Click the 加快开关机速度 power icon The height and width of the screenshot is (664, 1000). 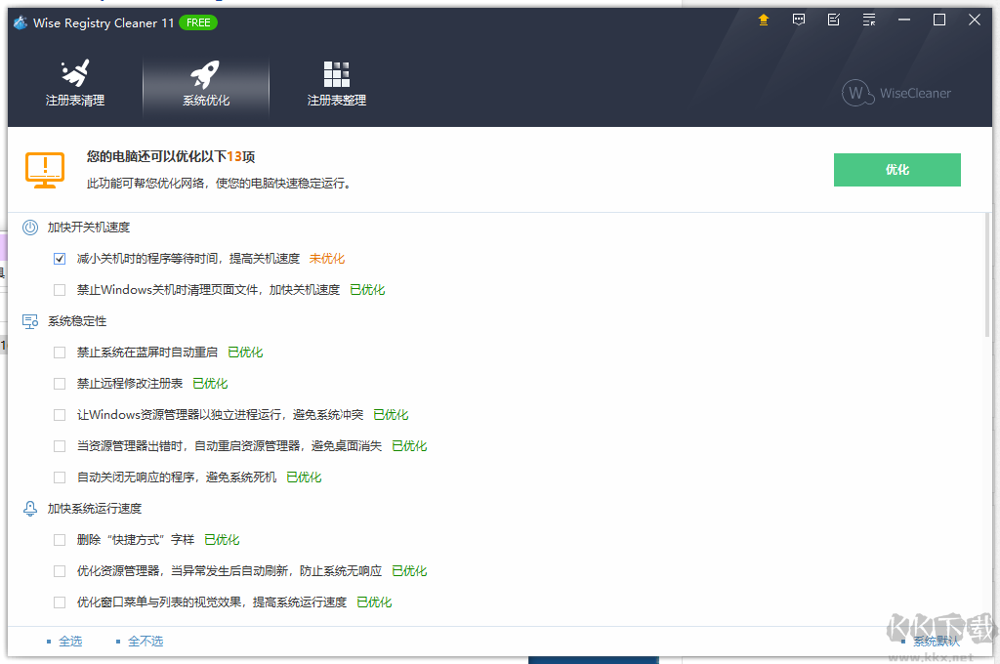point(30,228)
